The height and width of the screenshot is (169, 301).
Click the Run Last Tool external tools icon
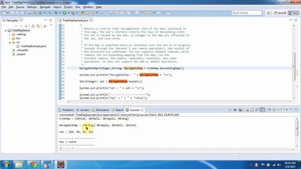click(x=73, y=13)
